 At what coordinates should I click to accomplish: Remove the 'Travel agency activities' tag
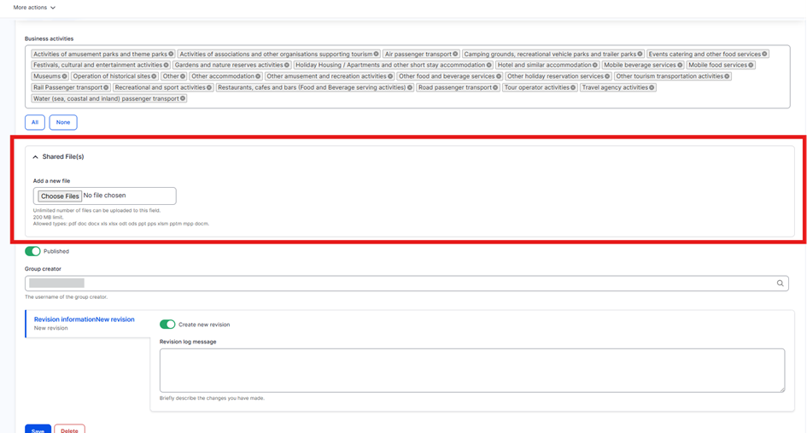[652, 87]
